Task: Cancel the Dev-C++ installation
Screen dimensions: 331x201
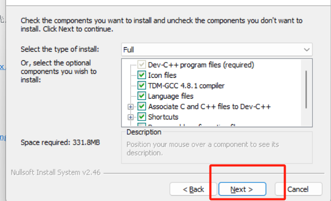Action: 298,189
